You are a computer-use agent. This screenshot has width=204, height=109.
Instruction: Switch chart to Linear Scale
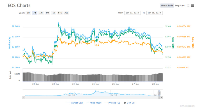167,6
